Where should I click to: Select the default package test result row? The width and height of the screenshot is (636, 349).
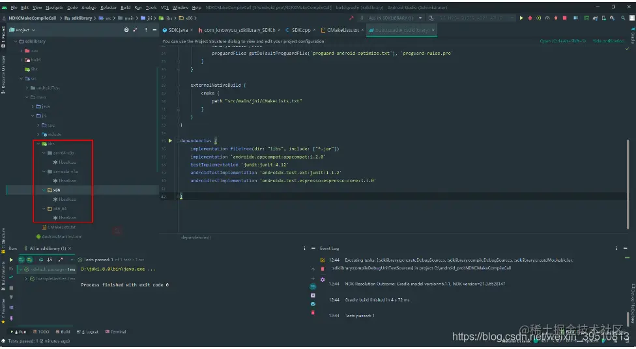(x=48, y=269)
